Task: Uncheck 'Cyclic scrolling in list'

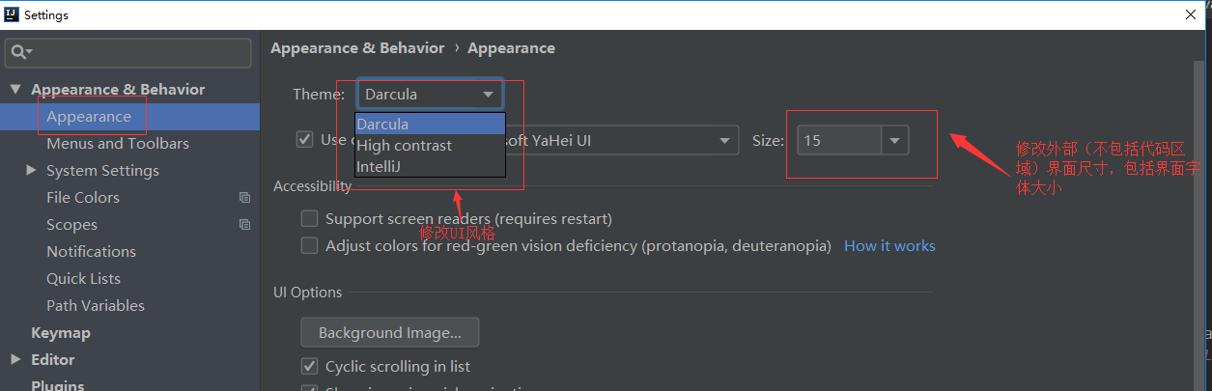Action: click(x=310, y=367)
